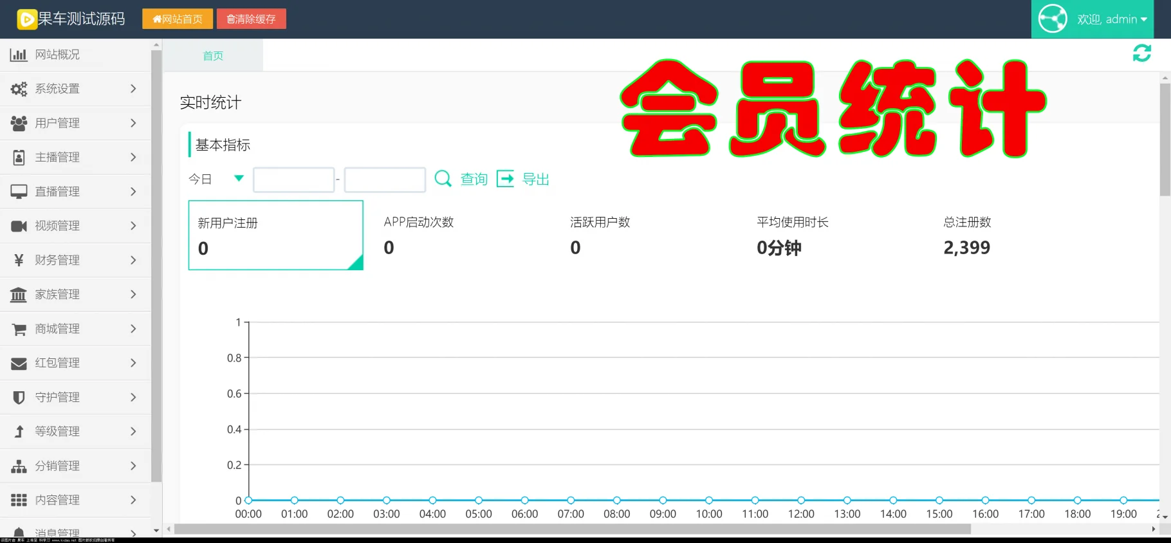Click the 等级管理 up arrow icon
1171x543 pixels.
point(19,432)
